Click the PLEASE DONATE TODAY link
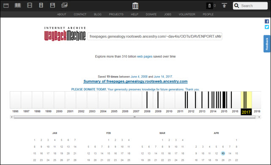The image size is (271, 165). 89,89
